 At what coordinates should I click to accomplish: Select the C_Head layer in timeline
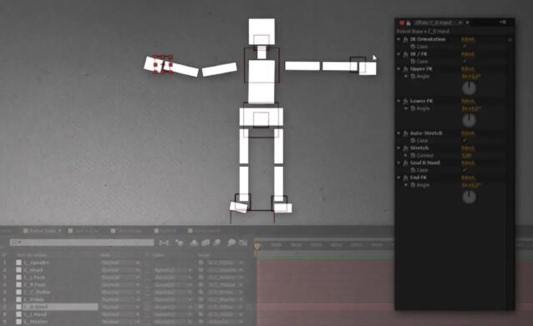[33, 270]
